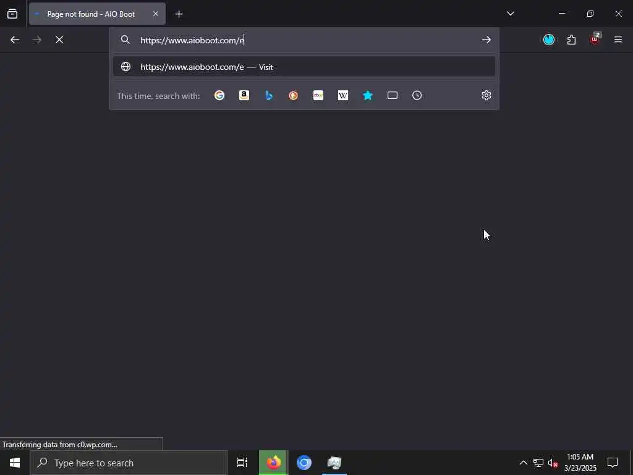Open the muted volume tray icon

(553, 463)
